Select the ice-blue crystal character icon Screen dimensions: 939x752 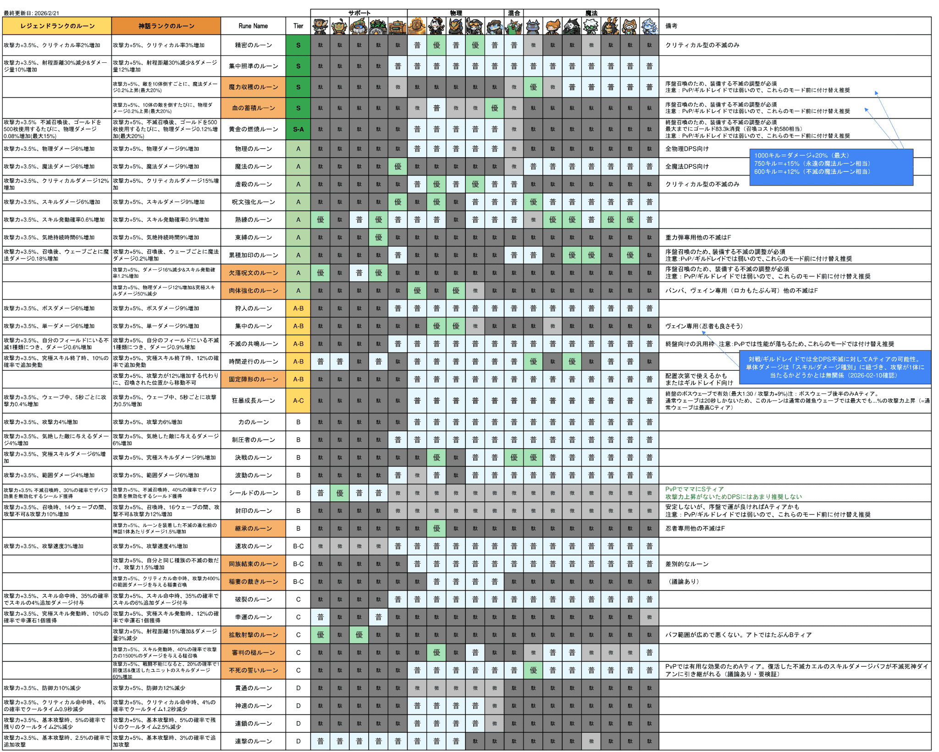coord(649,26)
